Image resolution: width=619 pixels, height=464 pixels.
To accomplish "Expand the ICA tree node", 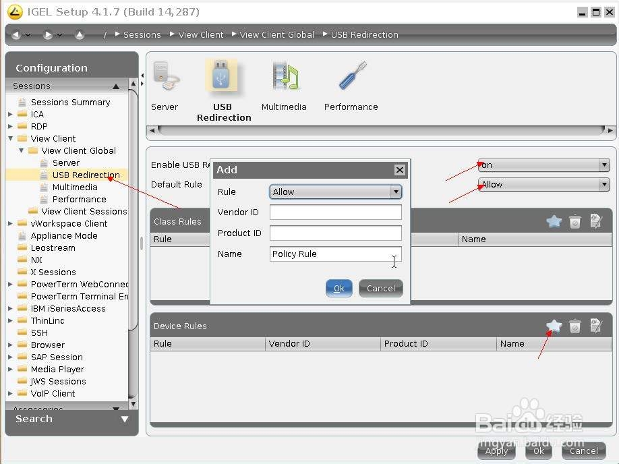I will (x=10, y=115).
